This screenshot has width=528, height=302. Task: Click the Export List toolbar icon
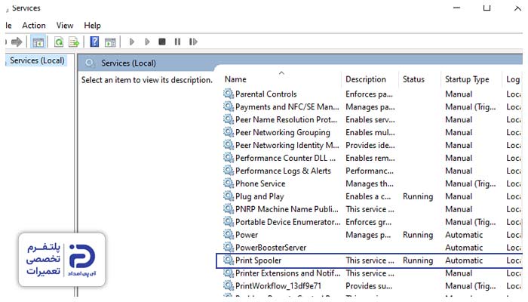(74, 42)
